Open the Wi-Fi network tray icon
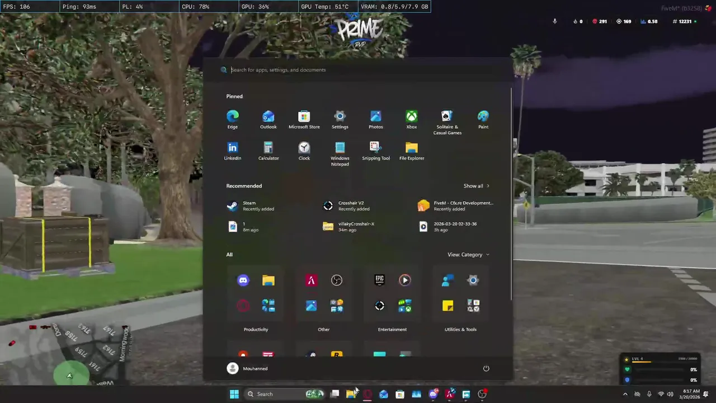716x403 pixels. click(x=661, y=394)
